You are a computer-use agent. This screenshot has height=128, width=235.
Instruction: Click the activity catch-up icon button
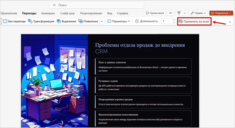pyautogui.click(x=171, y=13)
